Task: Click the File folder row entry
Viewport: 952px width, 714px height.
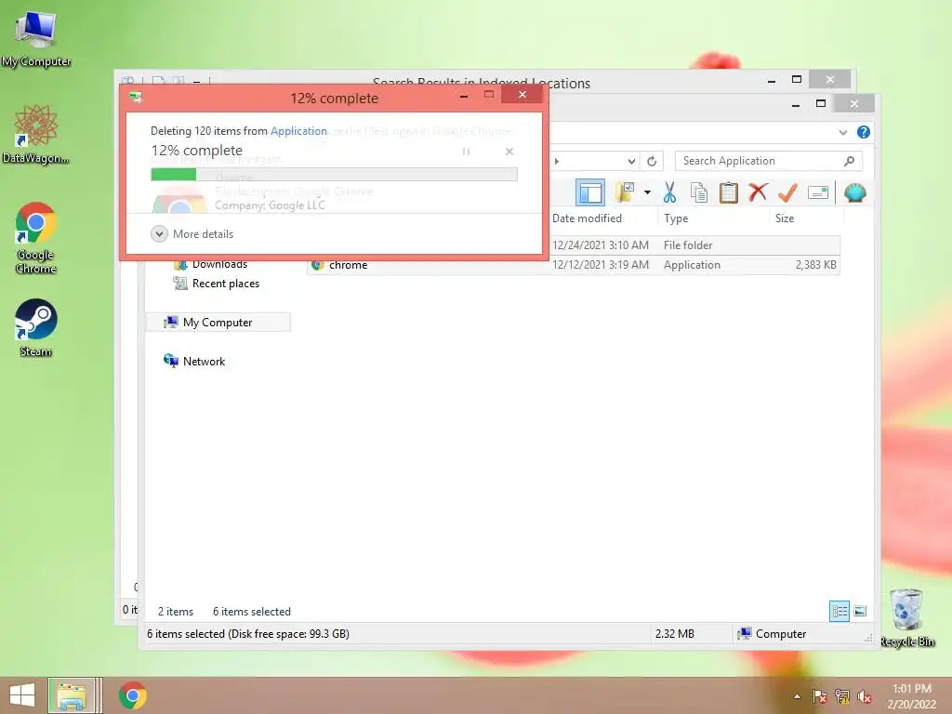Action: coord(688,245)
